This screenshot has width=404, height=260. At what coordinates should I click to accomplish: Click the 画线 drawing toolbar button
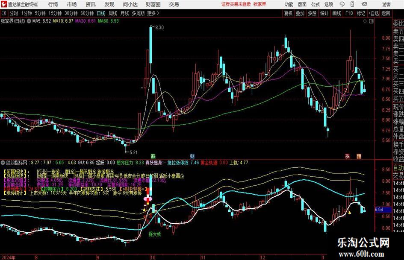point(336,13)
